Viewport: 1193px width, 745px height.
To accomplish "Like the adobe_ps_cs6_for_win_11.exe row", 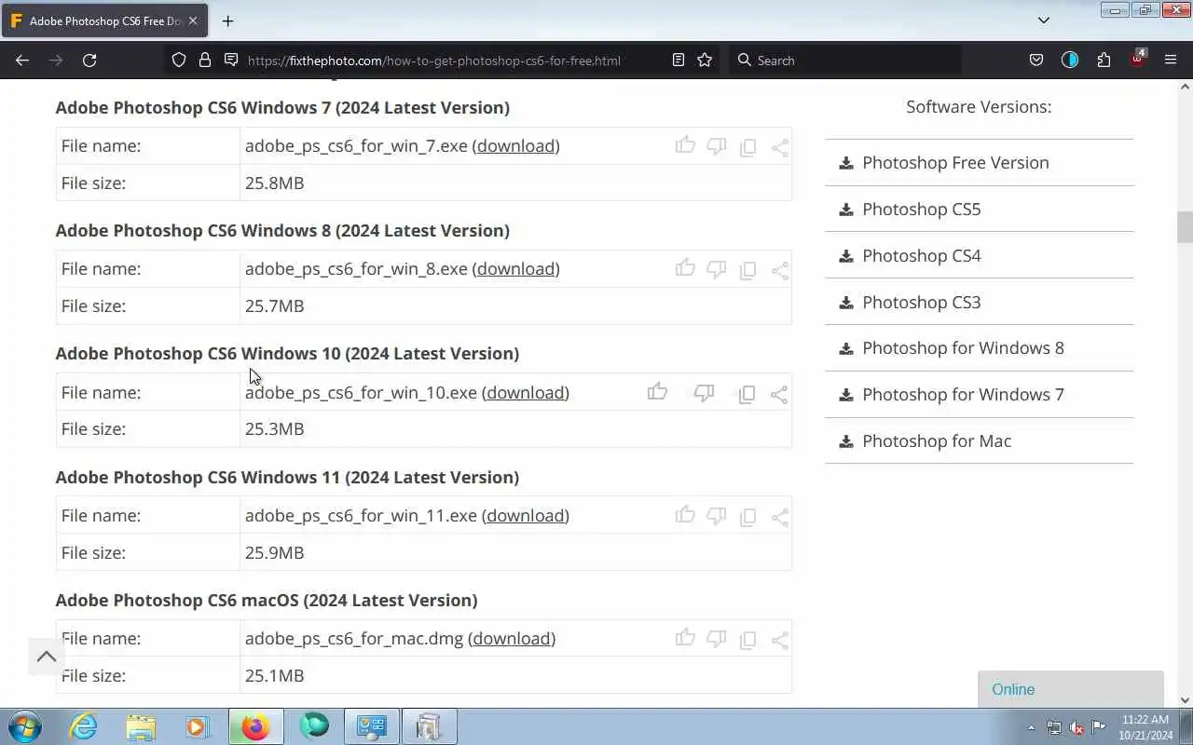I will tap(685, 515).
